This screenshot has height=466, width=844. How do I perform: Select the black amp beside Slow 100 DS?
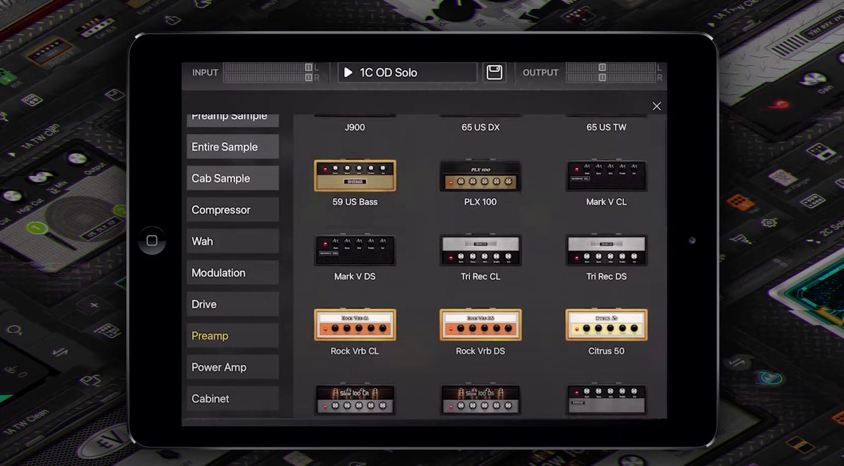[x=606, y=399]
